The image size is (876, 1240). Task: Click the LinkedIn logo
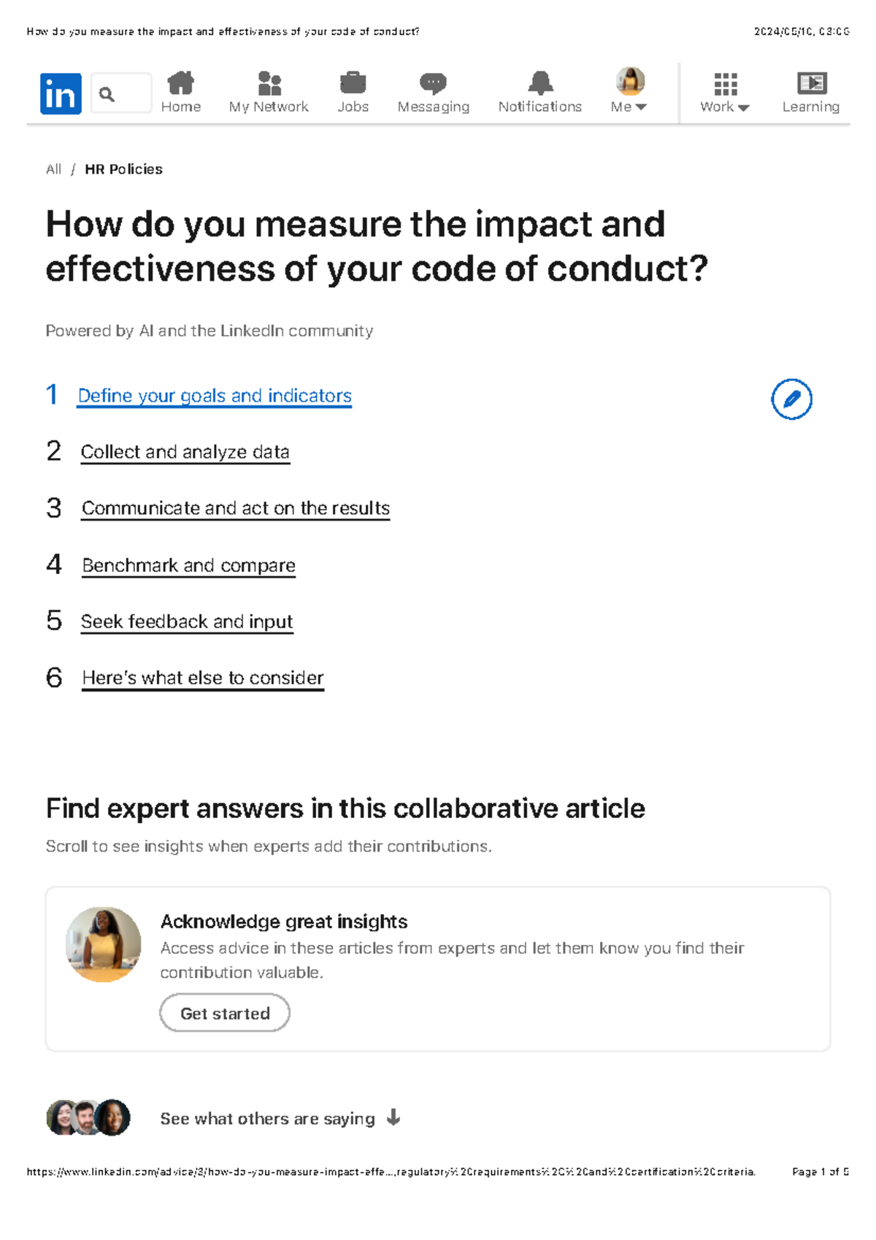[x=61, y=91]
